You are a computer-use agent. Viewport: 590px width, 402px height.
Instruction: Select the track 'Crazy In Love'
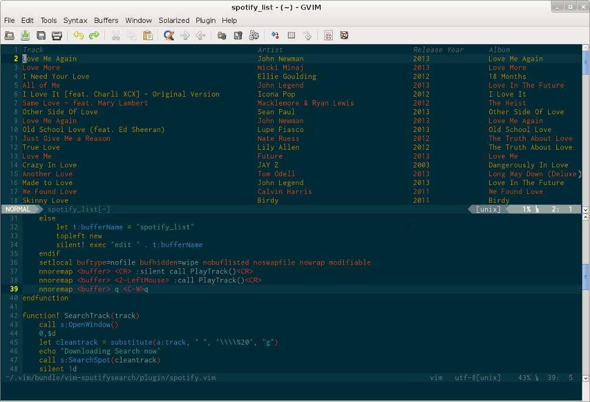[x=50, y=165]
